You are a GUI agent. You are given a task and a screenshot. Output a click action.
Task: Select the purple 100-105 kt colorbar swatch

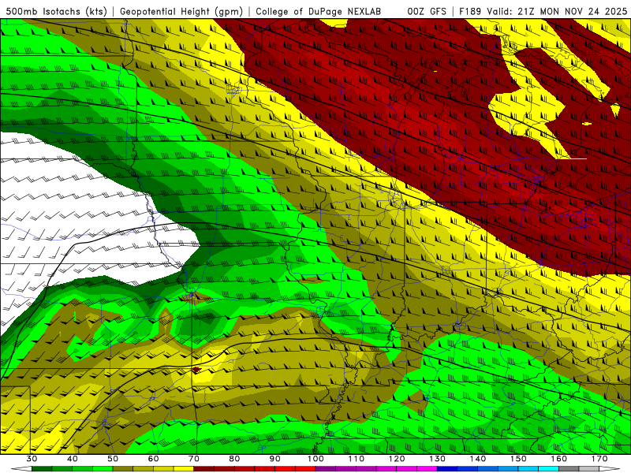pyautogui.click(x=326, y=469)
